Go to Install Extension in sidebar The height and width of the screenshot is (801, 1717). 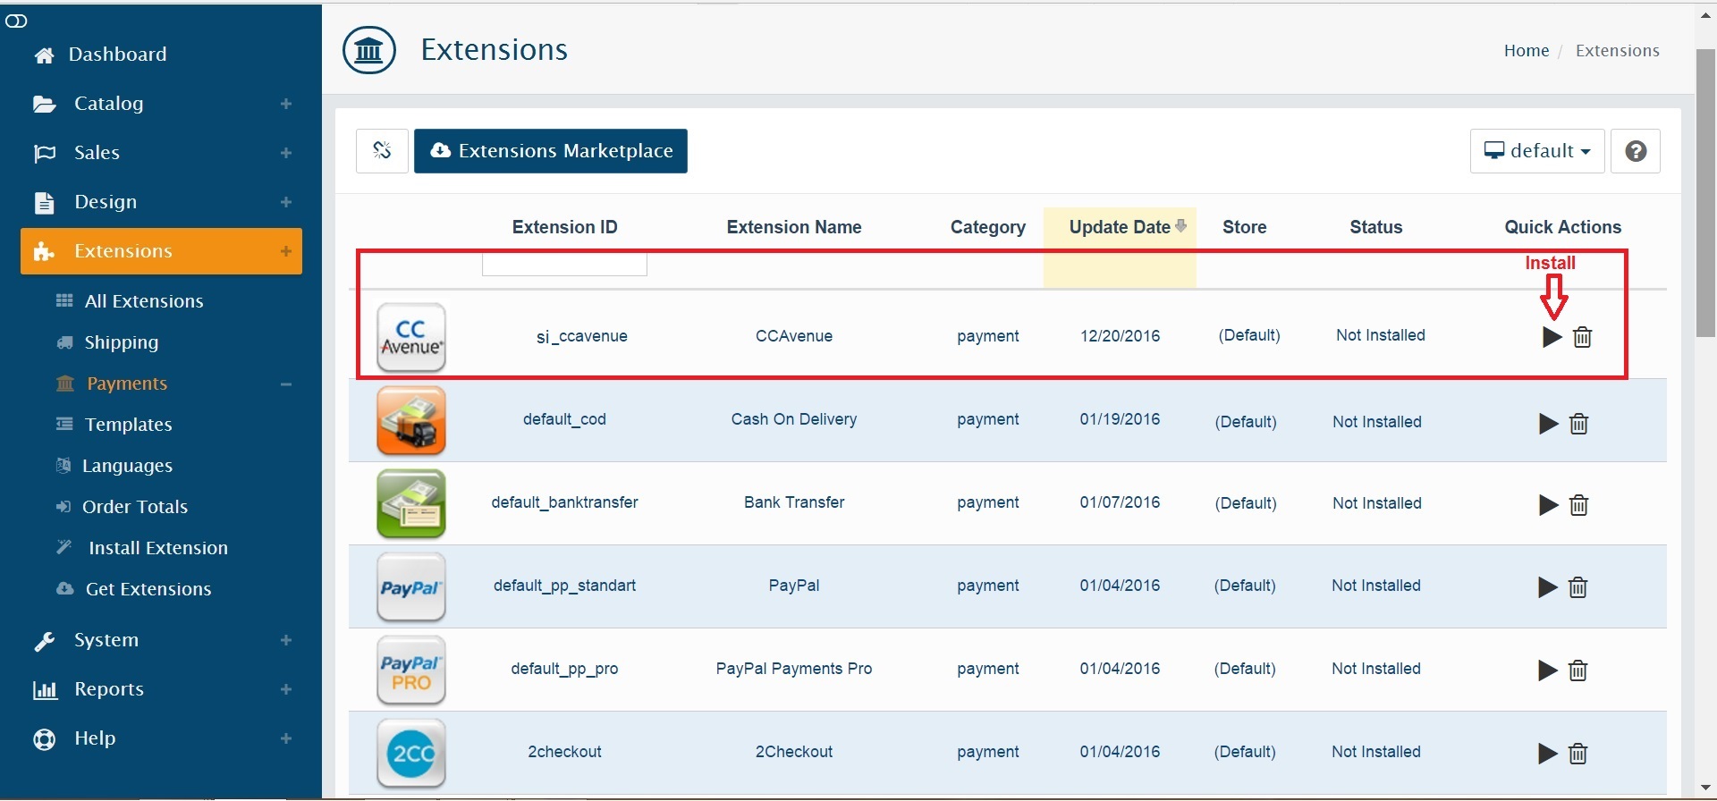point(157,548)
